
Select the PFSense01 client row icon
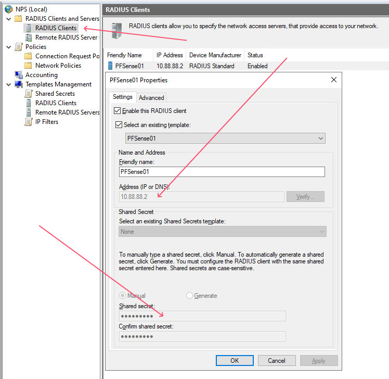click(x=110, y=66)
